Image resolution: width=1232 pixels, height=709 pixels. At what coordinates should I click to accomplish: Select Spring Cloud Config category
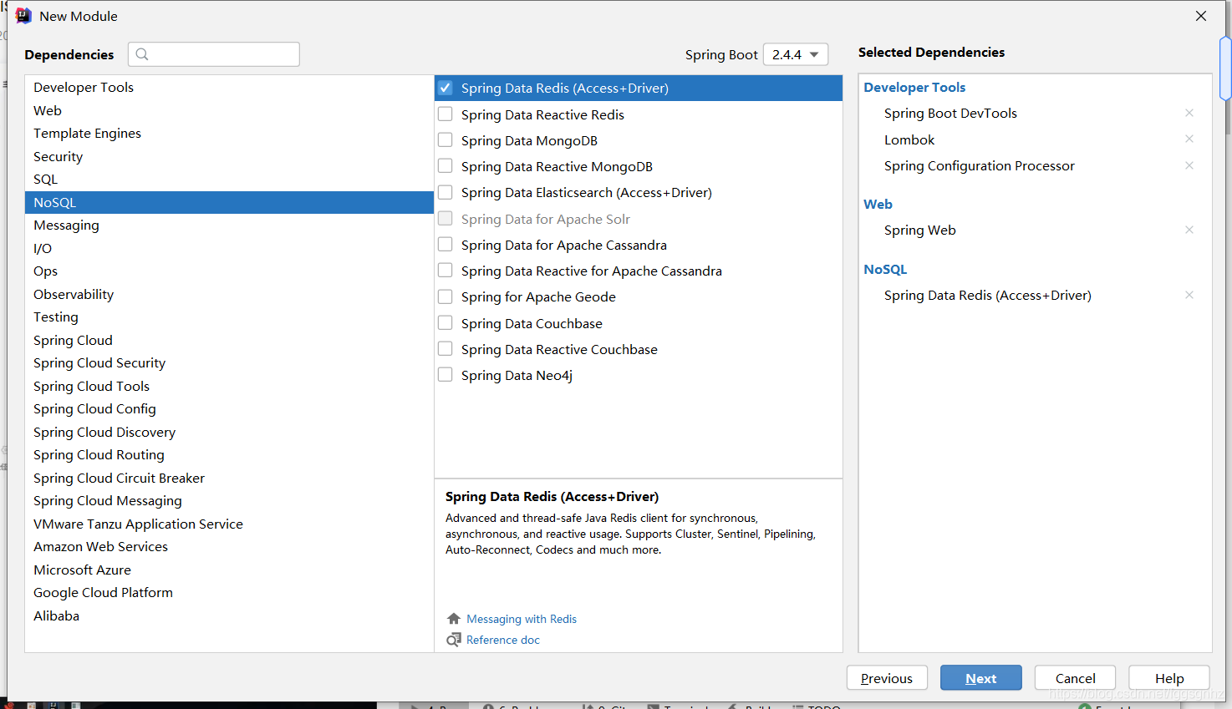click(x=229, y=408)
